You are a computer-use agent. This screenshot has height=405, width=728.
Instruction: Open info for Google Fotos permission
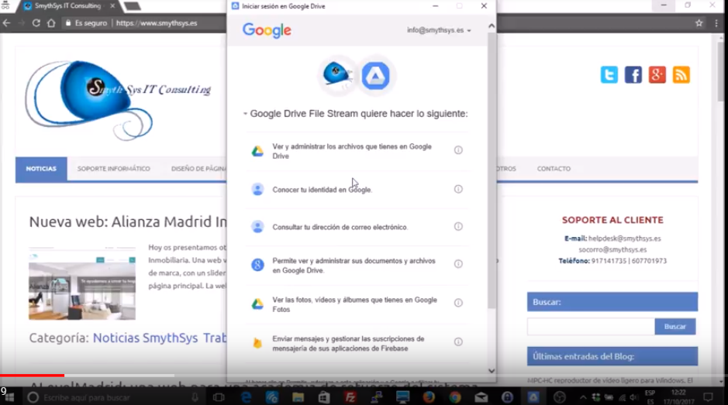[x=458, y=304]
